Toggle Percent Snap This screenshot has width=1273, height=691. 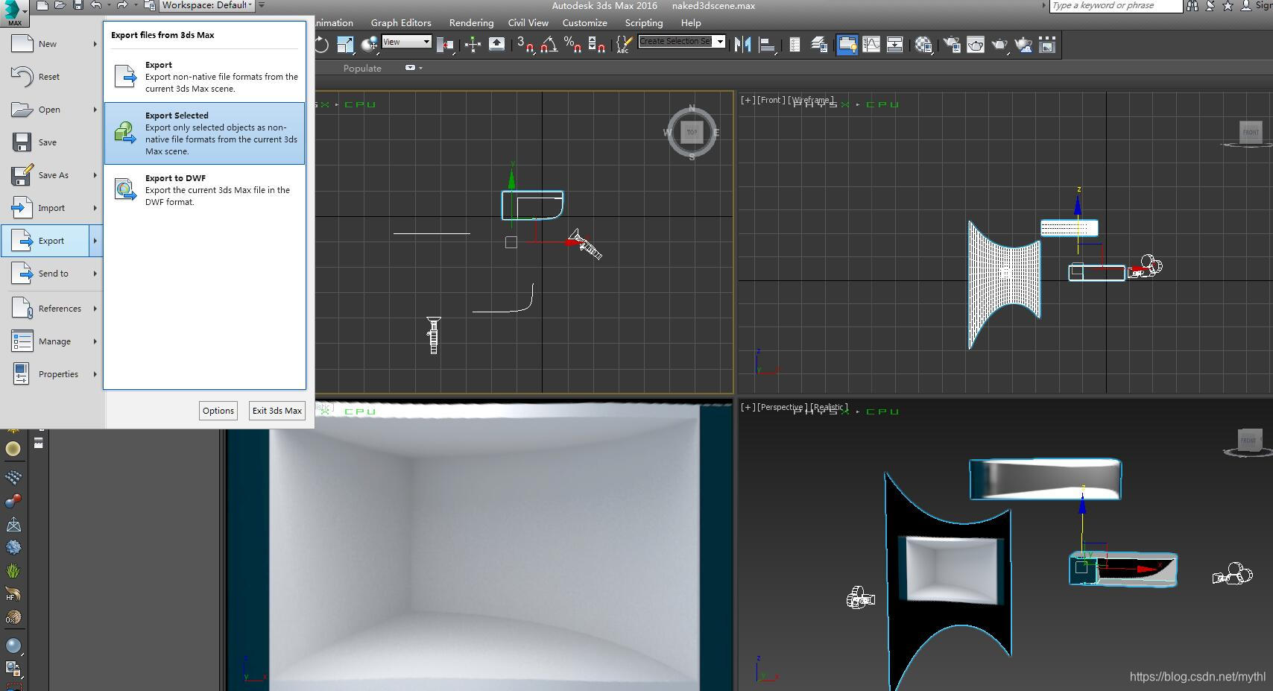click(573, 45)
